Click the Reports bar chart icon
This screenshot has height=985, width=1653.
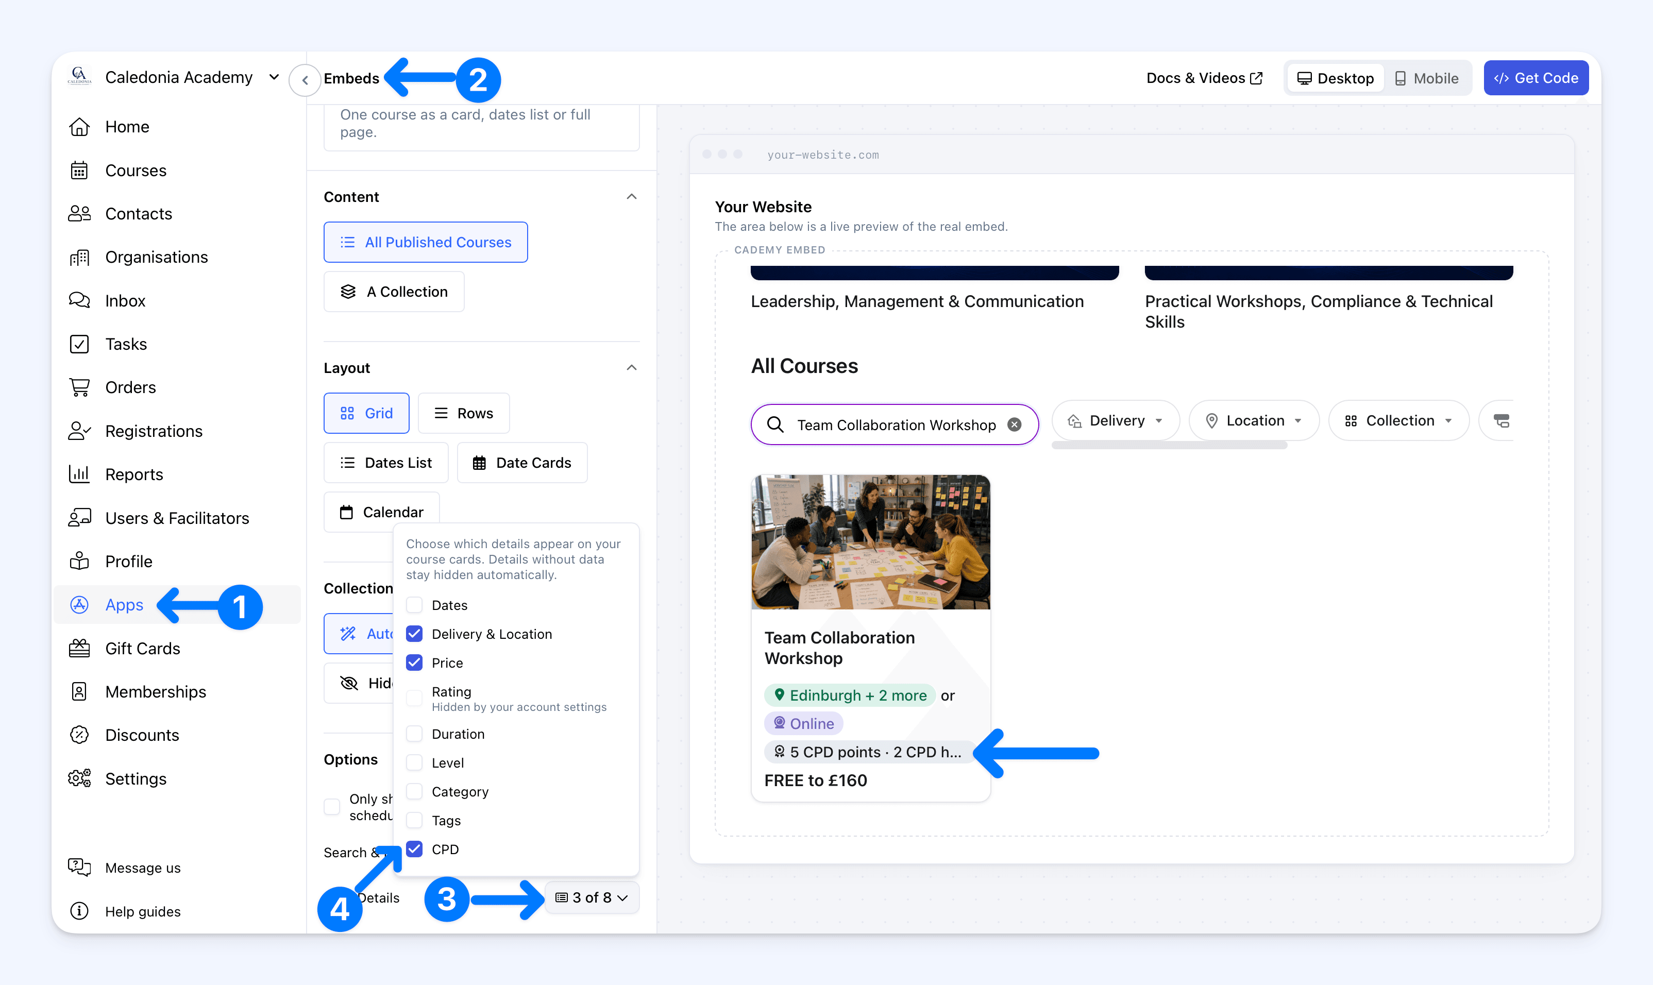[79, 474]
